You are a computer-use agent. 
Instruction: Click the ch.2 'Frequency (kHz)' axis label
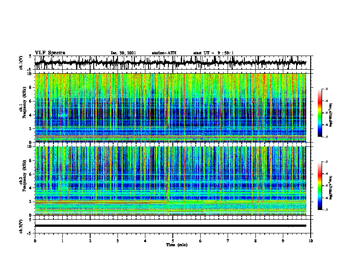(24, 176)
